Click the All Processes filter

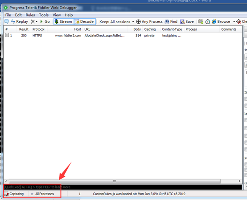(x=42, y=194)
